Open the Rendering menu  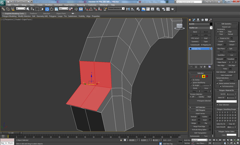click(81, 5)
